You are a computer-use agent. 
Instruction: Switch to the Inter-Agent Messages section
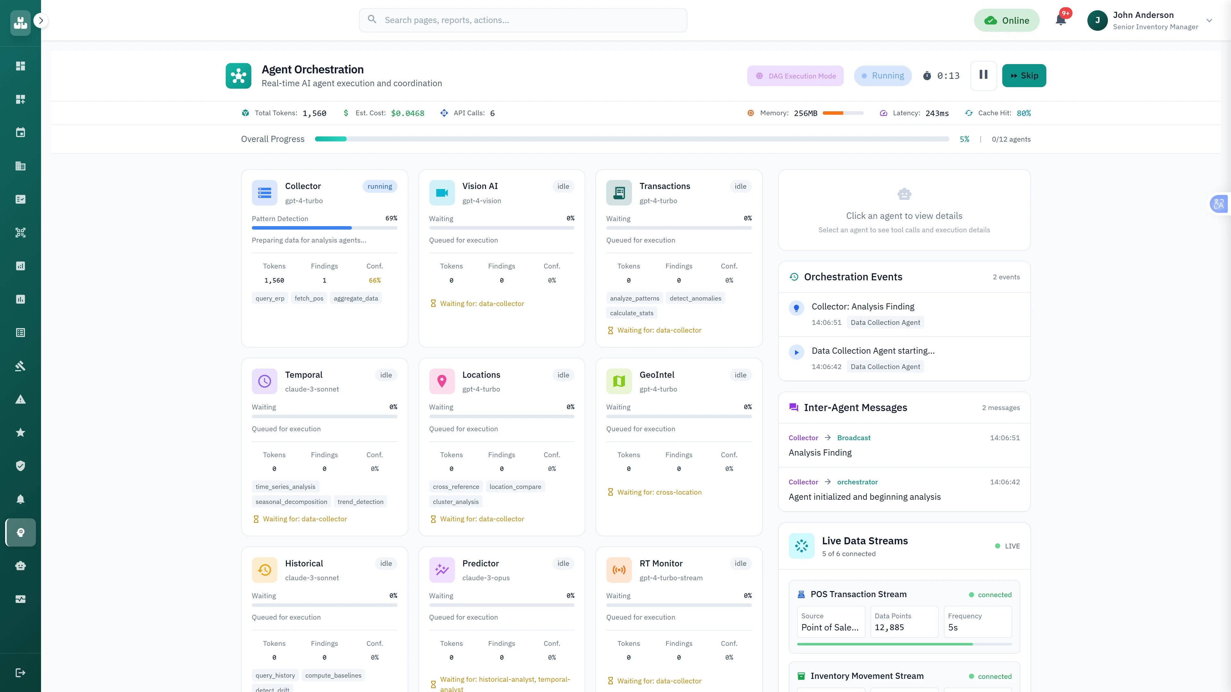pyautogui.click(x=855, y=408)
